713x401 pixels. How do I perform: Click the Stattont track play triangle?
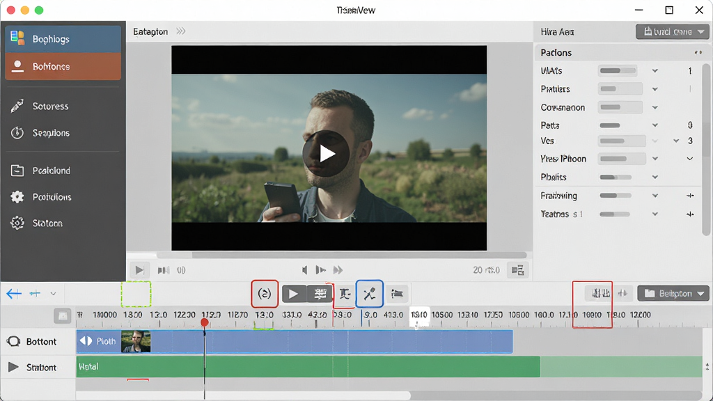(x=14, y=367)
